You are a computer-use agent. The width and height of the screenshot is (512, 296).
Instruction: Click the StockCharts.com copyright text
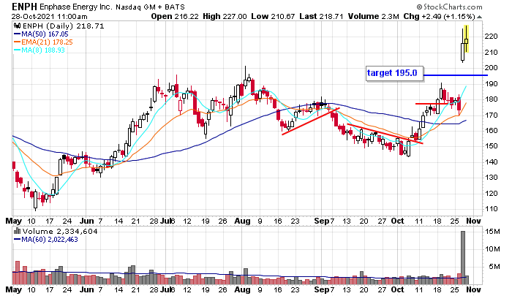tap(449, 7)
